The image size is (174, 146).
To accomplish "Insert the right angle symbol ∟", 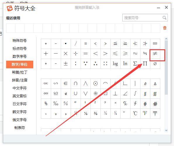I will coord(125,84).
